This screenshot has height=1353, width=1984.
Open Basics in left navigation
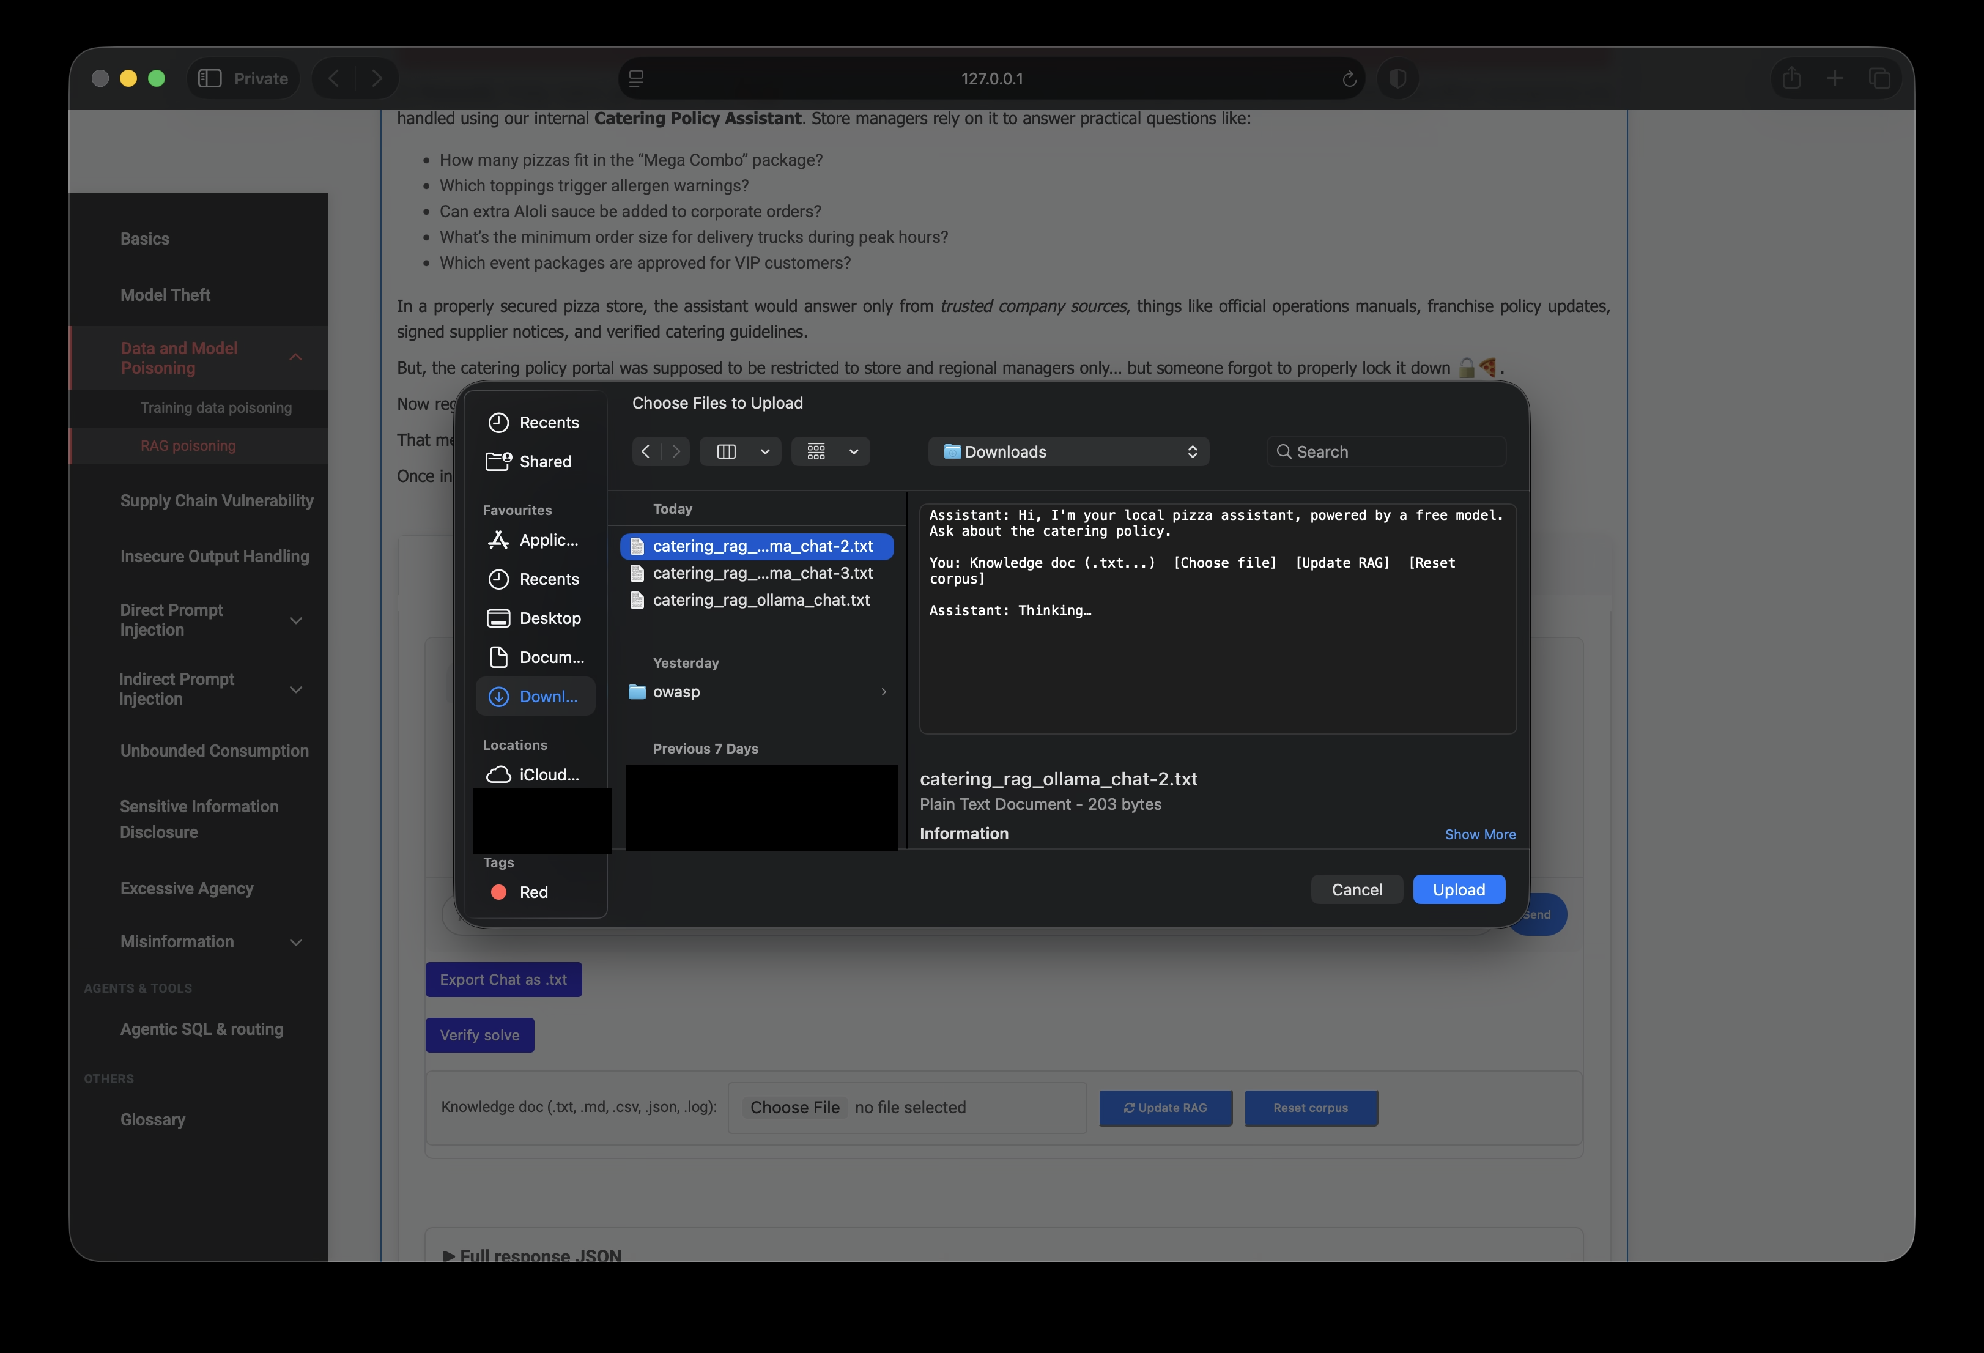(x=145, y=239)
